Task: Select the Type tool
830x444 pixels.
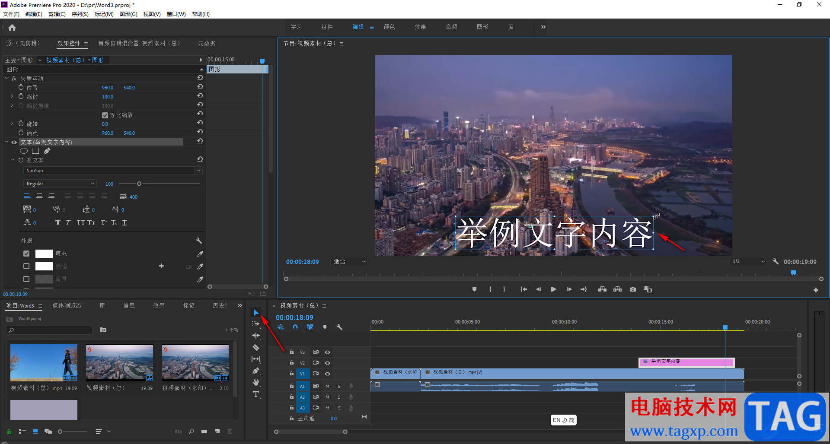Action: 256,394
